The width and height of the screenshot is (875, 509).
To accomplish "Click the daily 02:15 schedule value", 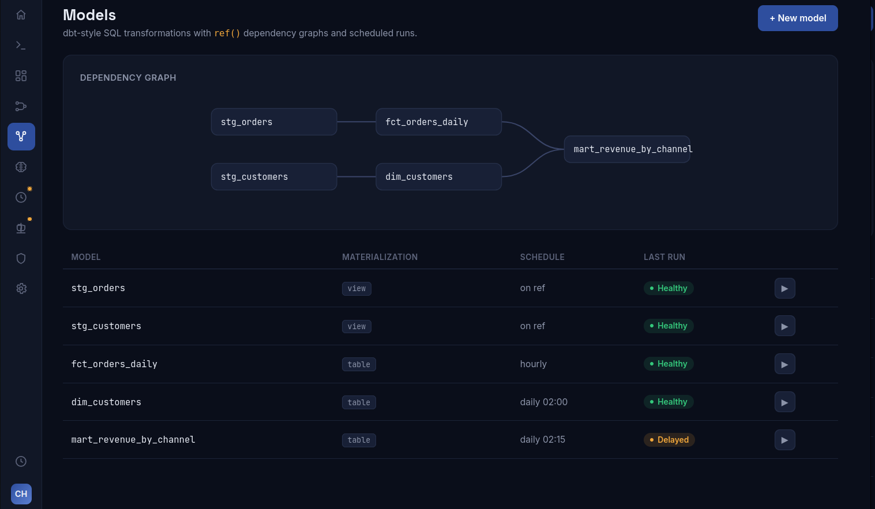I will pyautogui.click(x=543, y=440).
